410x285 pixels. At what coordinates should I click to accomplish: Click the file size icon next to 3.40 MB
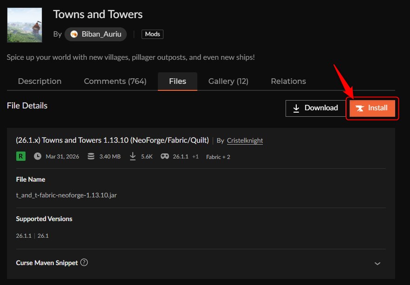91,156
